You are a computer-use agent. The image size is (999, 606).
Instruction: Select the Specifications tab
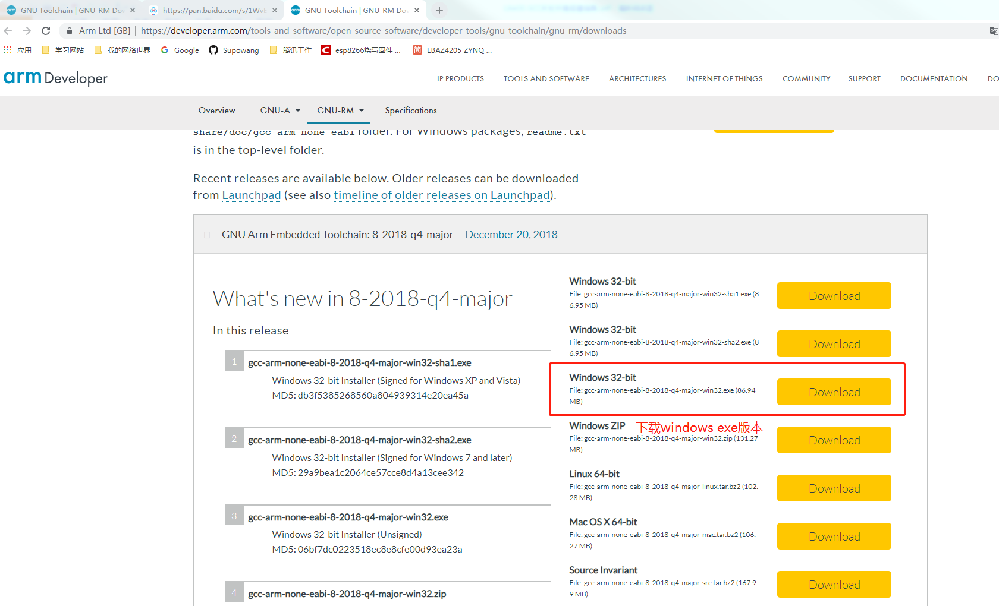[410, 111]
